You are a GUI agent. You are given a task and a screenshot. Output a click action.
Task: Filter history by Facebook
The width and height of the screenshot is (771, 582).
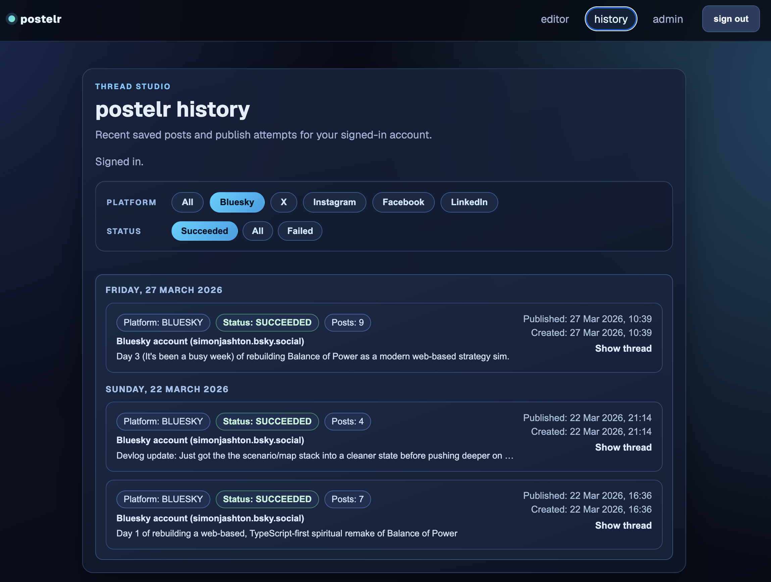point(403,202)
